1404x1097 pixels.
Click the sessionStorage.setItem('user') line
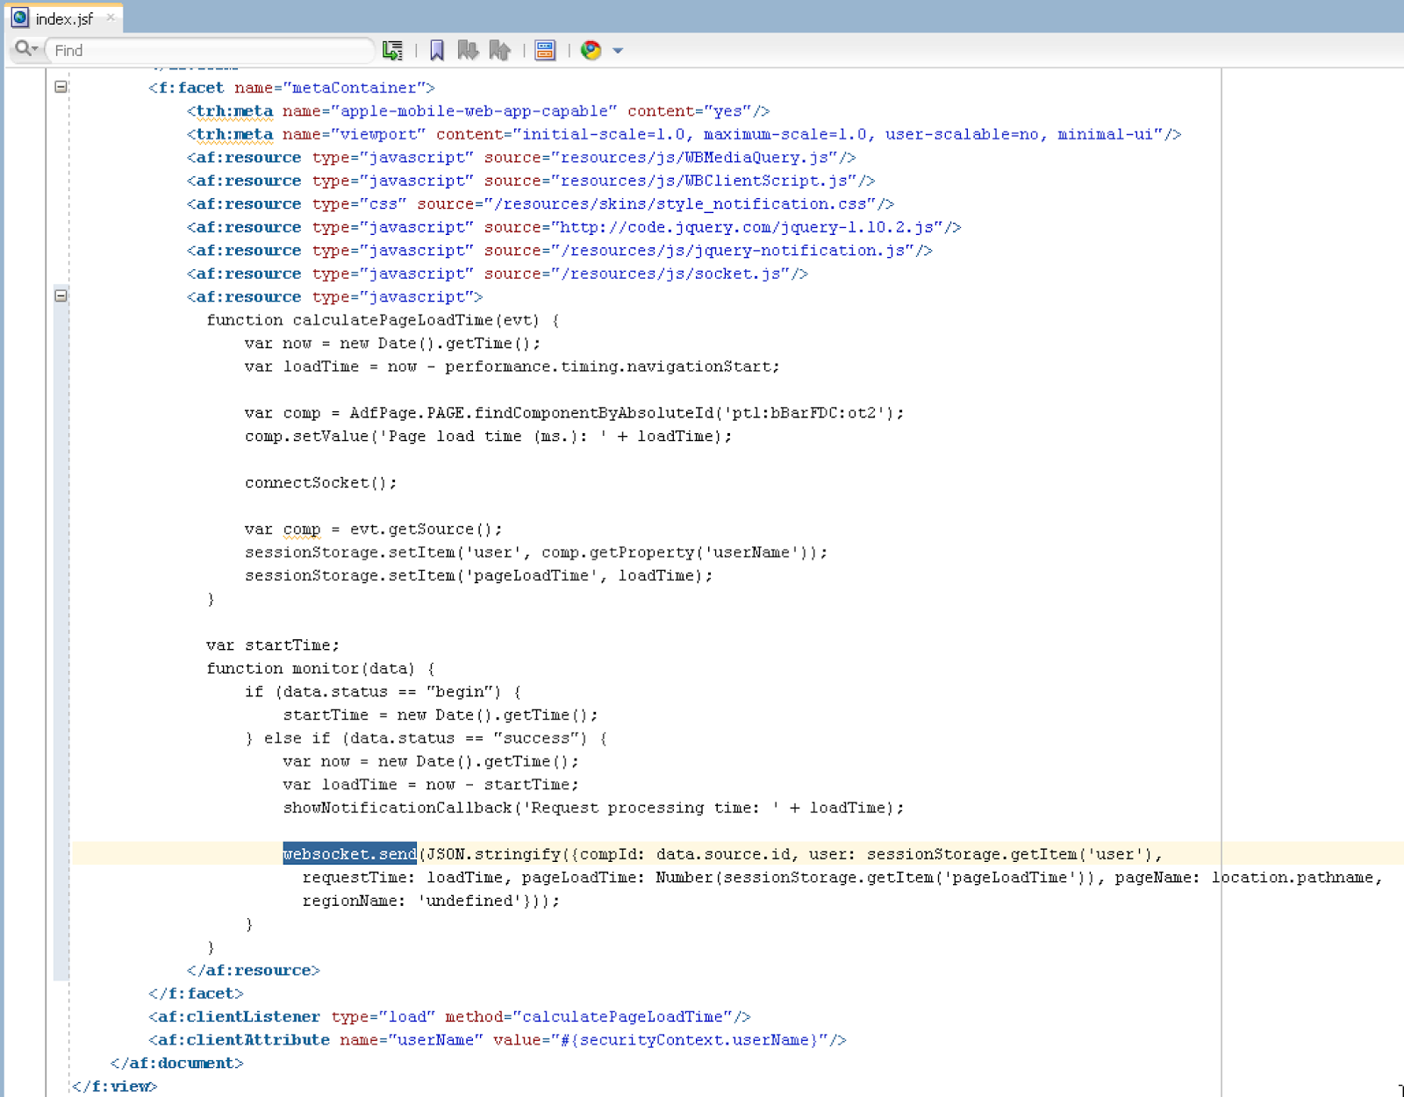[536, 552]
